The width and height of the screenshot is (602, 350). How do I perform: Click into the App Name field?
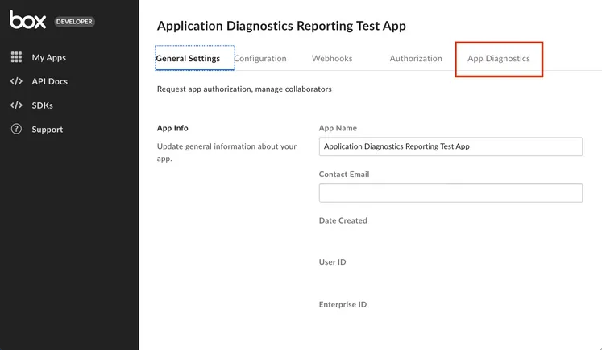click(x=450, y=146)
